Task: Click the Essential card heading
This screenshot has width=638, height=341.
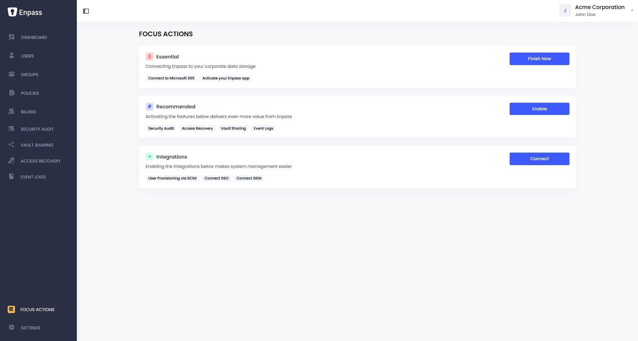Action: tap(167, 57)
